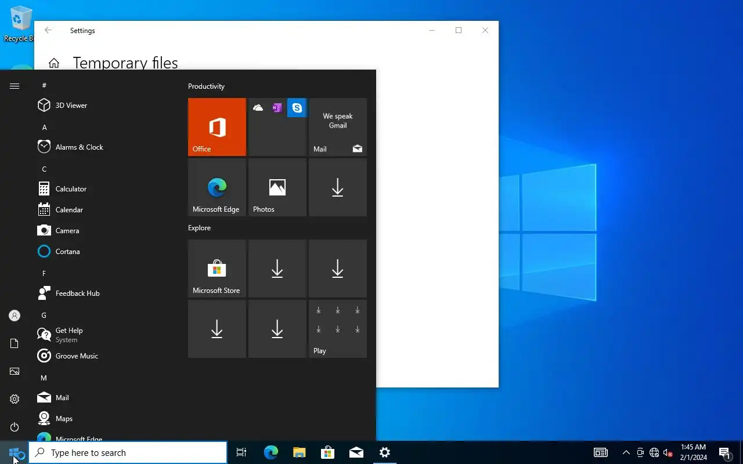This screenshot has height=464, width=743.
Task: Click the muted volume tray icon
Action: (x=668, y=452)
